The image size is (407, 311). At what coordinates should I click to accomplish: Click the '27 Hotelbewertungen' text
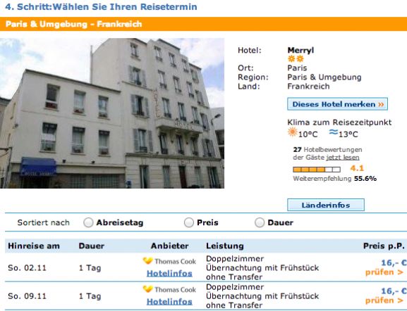327,150
